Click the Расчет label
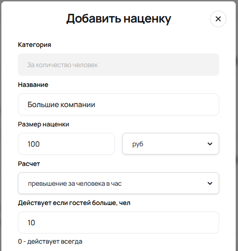238x251 pixels. point(29,164)
